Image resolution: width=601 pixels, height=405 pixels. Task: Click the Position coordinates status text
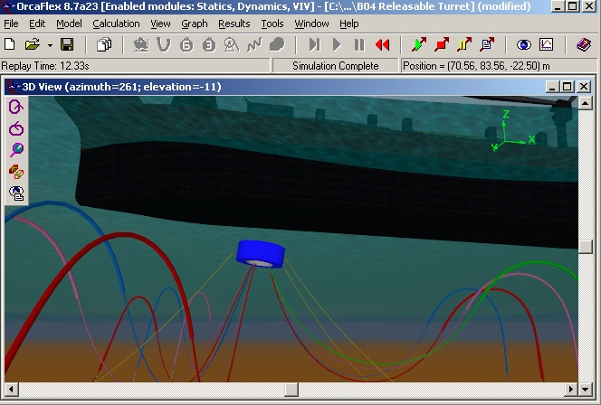point(476,66)
